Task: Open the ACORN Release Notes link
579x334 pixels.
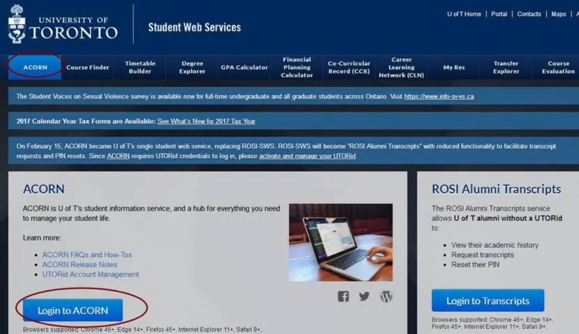Action: [80, 265]
